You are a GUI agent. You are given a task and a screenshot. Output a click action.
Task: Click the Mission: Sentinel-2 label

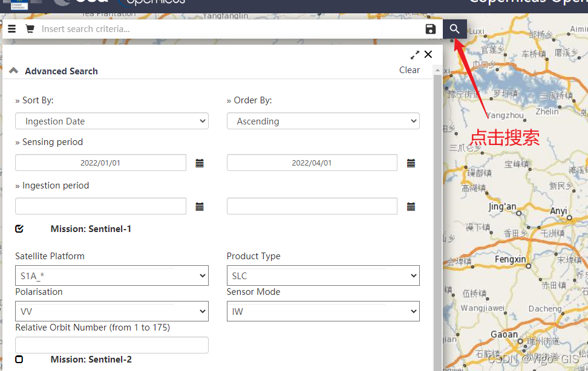click(x=91, y=360)
